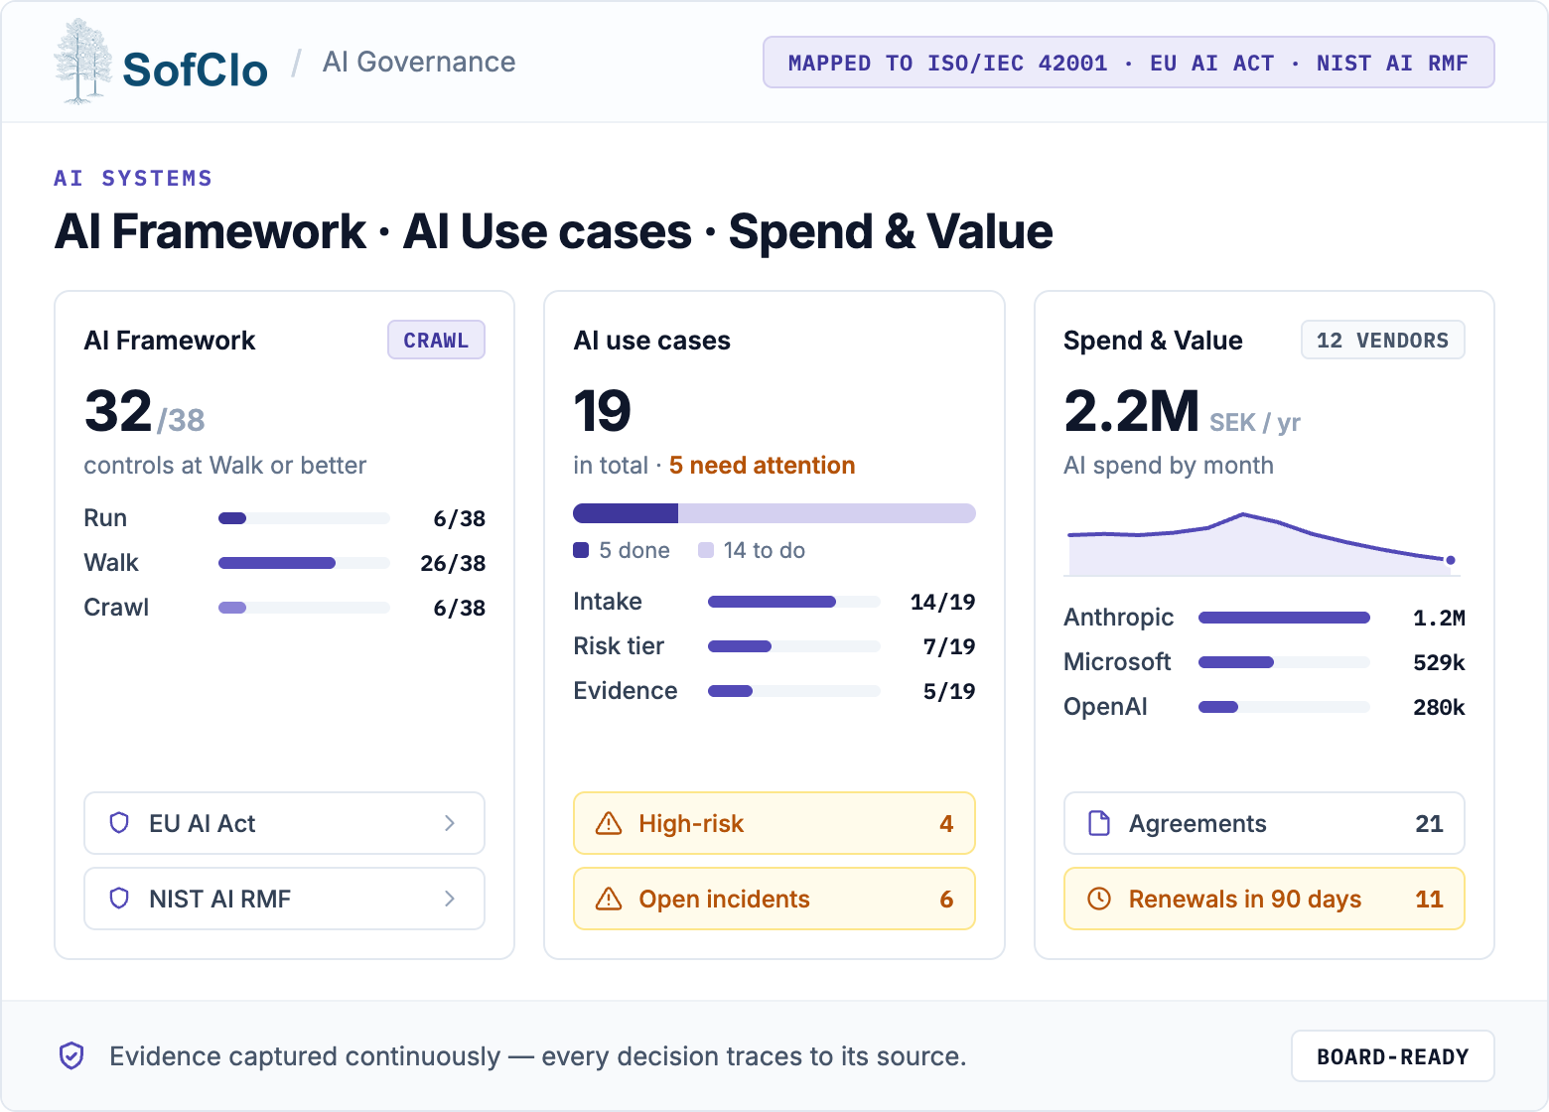The height and width of the screenshot is (1112, 1549).
Task: Click the use cases done/to-do progress bar
Action: pos(774,513)
